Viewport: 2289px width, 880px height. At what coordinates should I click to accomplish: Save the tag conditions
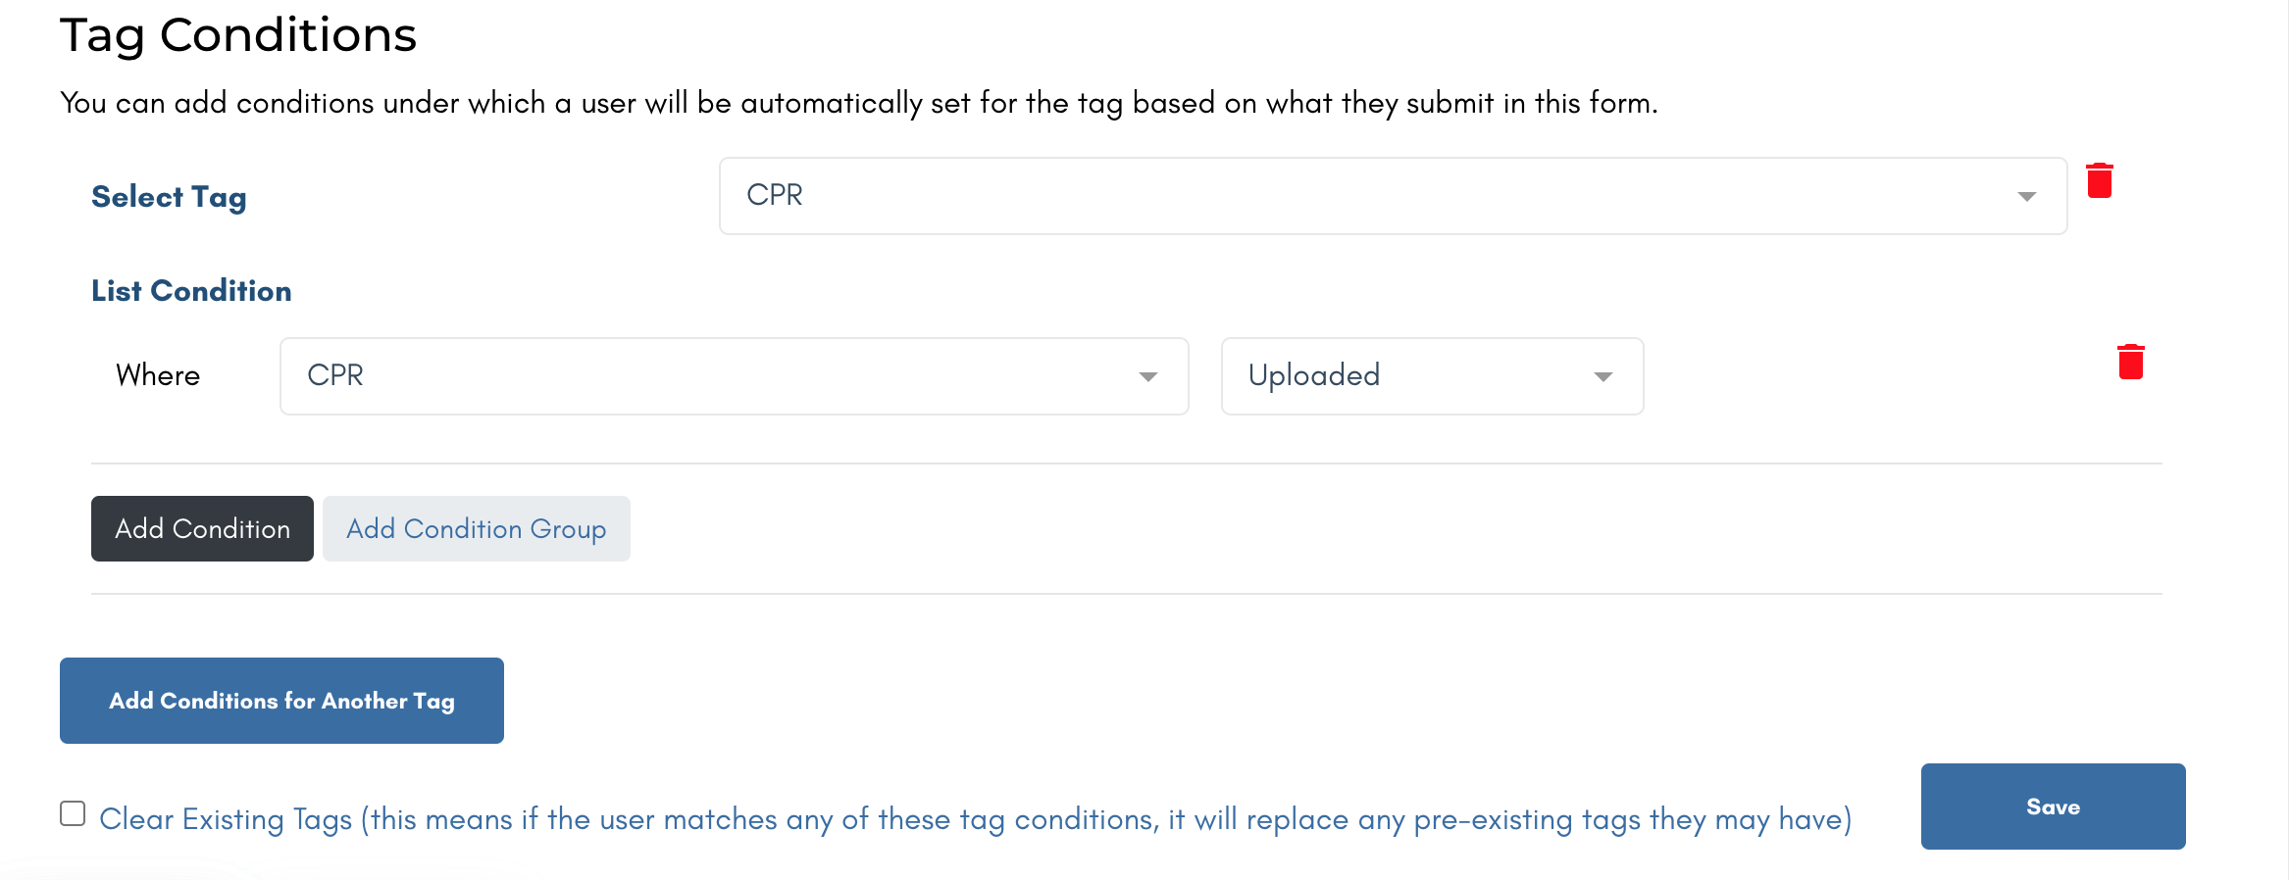click(x=2052, y=807)
